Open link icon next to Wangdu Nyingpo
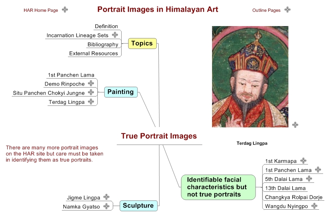The image size is (328, 215). [314, 206]
